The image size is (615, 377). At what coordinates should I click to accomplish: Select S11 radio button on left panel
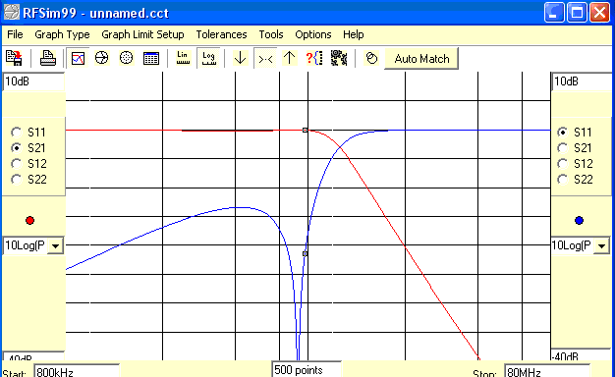coord(16,133)
